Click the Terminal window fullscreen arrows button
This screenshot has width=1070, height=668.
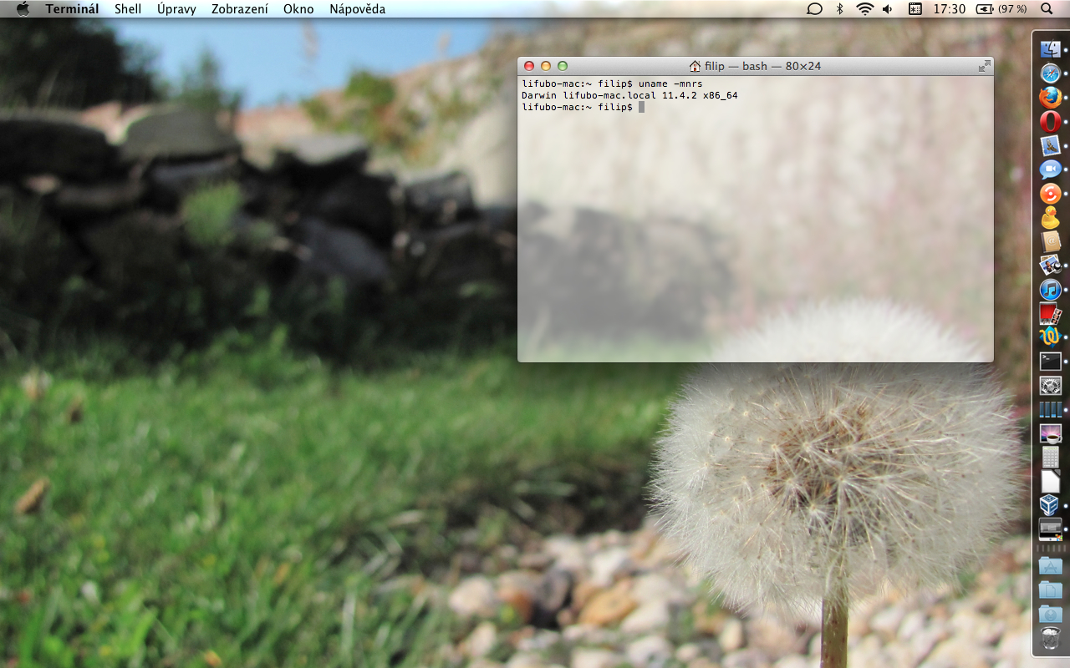click(x=984, y=66)
